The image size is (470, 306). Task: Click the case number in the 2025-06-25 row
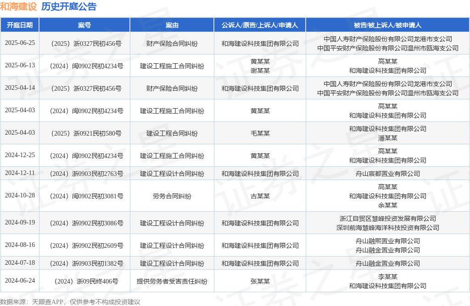tap(86, 44)
